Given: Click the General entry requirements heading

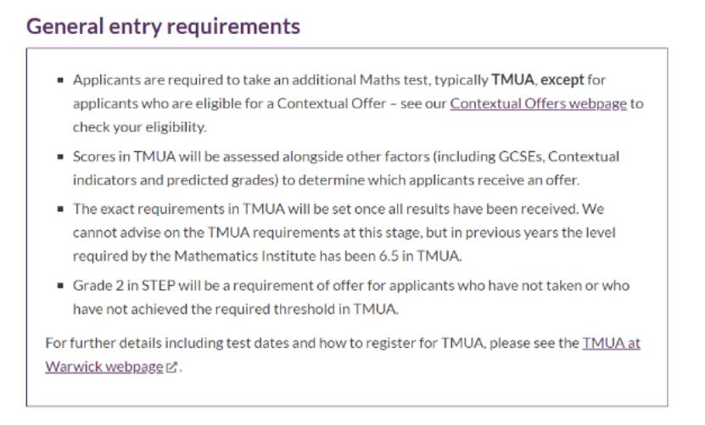Looking at the screenshot, I should tap(163, 26).
